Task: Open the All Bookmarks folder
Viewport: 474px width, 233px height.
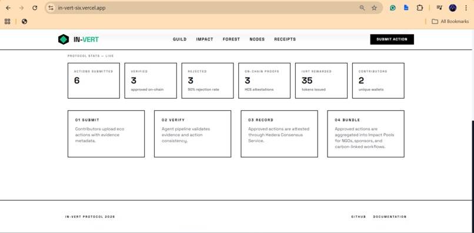Action: point(450,22)
